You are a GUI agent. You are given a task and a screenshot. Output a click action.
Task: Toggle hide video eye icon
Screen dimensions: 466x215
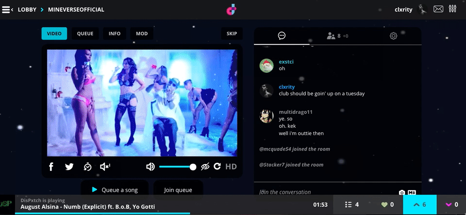(x=205, y=167)
